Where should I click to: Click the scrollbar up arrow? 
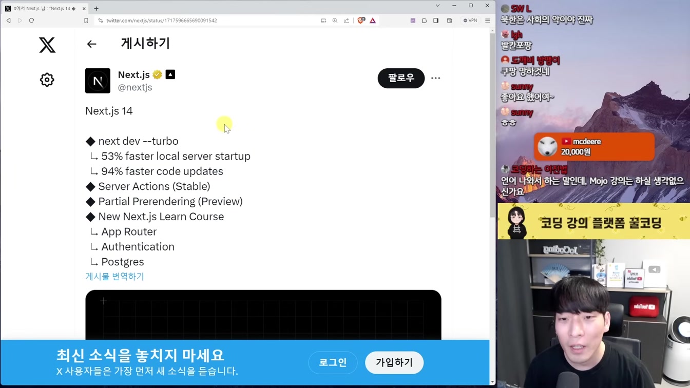coord(492,30)
